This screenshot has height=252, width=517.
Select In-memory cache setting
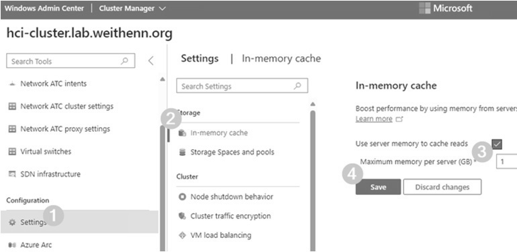click(x=219, y=133)
